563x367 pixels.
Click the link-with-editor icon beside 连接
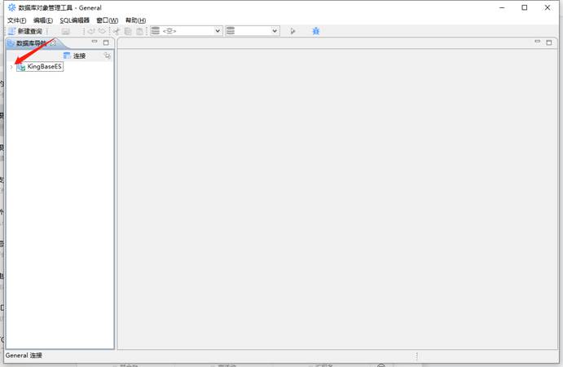[107, 55]
